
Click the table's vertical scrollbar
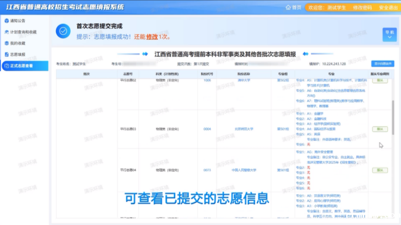pyautogui.click(x=393, y=120)
